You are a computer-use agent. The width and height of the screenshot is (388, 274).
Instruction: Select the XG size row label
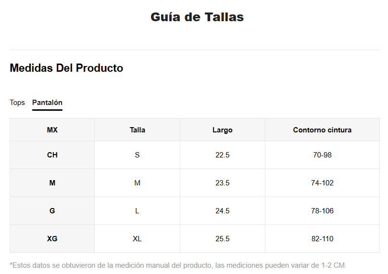[52, 238]
